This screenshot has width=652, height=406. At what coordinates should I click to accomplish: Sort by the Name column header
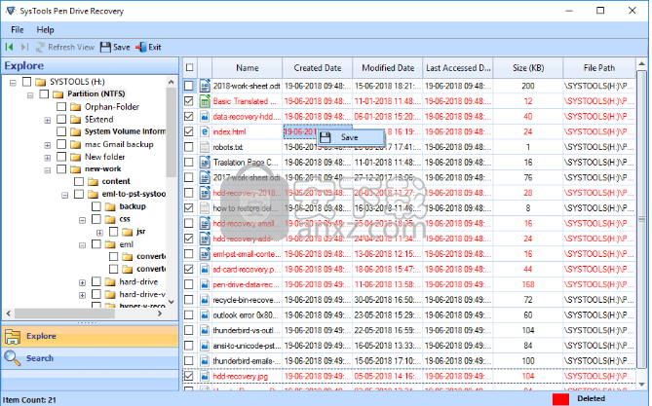(x=247, y=68)
